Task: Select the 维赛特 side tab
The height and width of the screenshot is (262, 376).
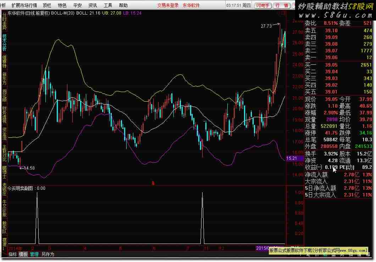Action: tap(4, 61)
